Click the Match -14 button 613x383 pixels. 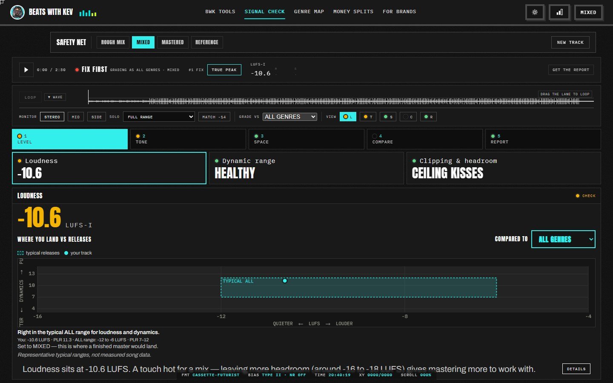(x=214, y=117)
